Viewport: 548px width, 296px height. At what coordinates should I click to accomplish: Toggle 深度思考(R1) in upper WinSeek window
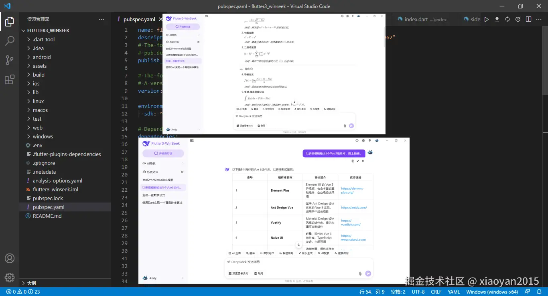[245, 126]
